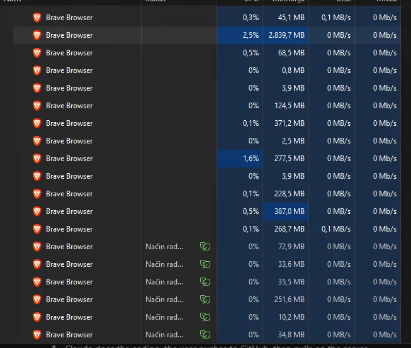Select the 268,7 MB memory cell
Image resolution: width=411 pixels, height=348 pixels.
[x=286, y=229]
